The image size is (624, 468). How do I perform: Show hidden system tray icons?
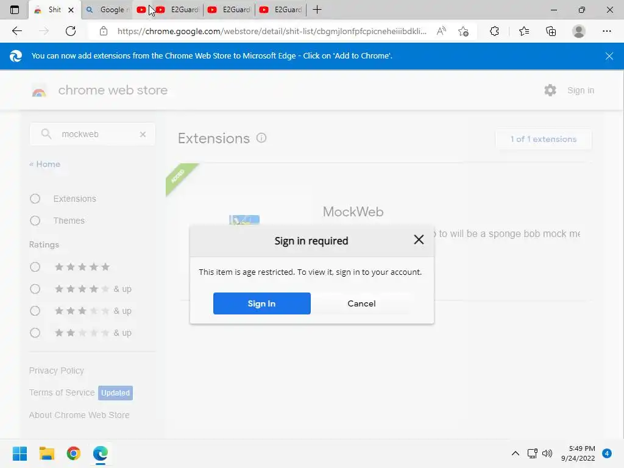pyautogui.click(x=515, y=453)
